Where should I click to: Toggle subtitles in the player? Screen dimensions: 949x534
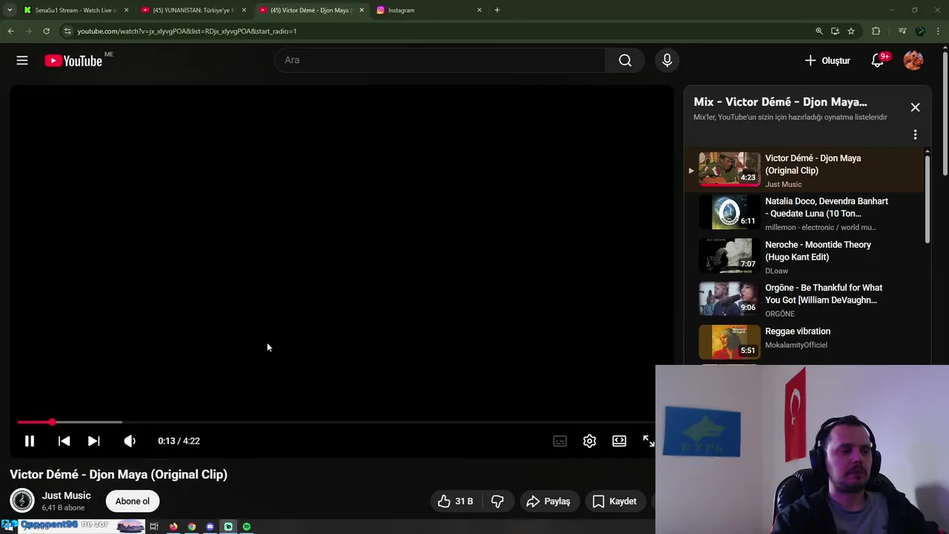click(x=560, y=441)
